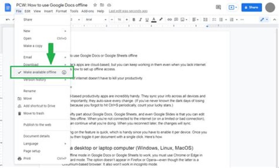Open the View menu
This screenshot has height=168, width=279.
[x=37, y=11]
